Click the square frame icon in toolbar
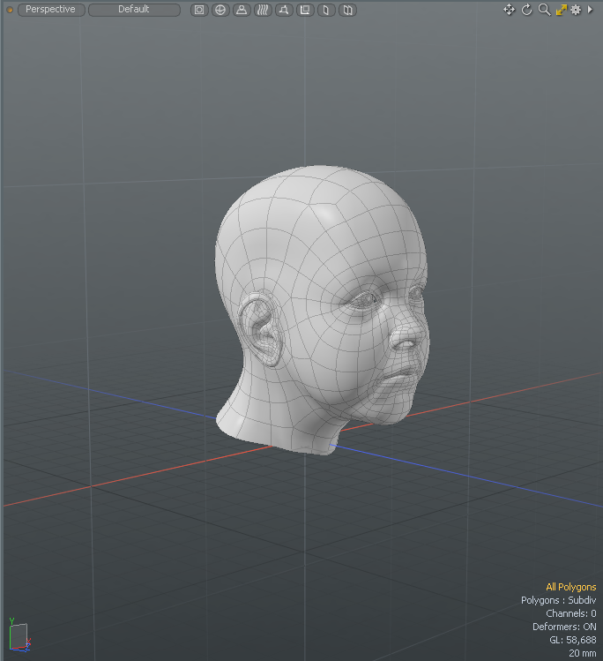 coord(199,10)
